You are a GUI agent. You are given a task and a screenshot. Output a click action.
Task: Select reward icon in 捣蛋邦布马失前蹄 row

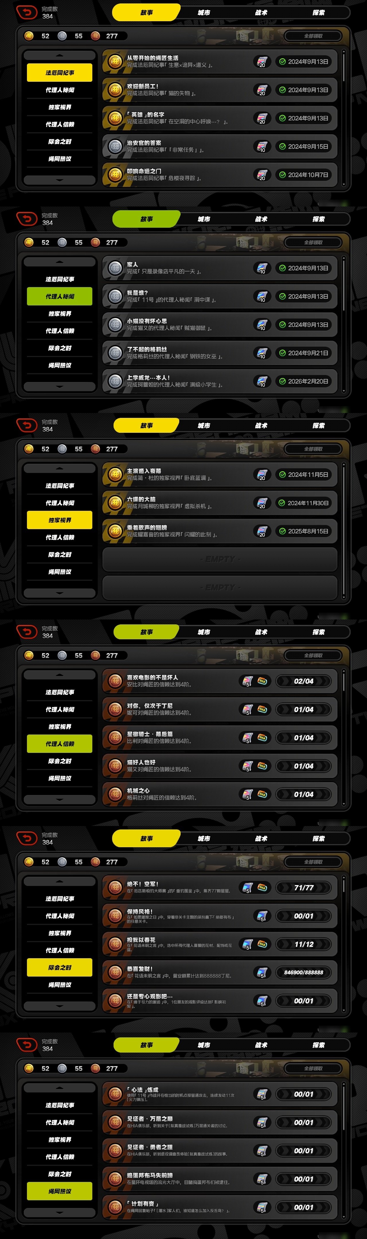262,1179
